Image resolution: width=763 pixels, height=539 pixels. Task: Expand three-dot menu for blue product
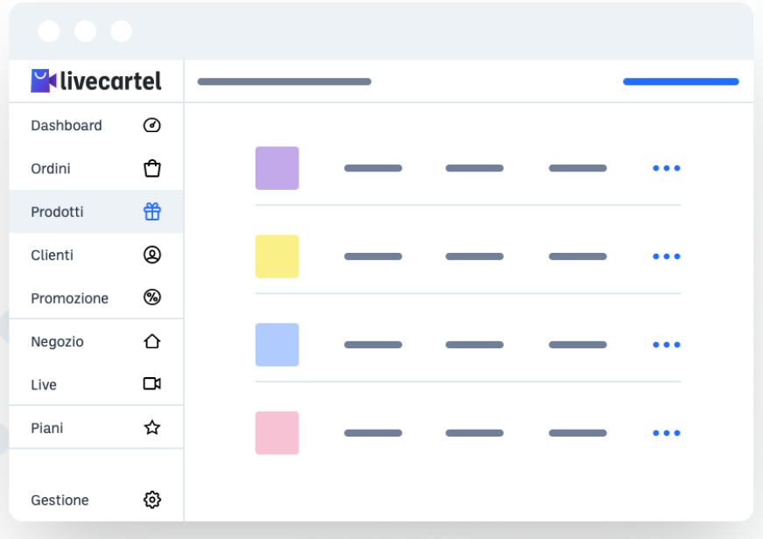pos(666,345)
